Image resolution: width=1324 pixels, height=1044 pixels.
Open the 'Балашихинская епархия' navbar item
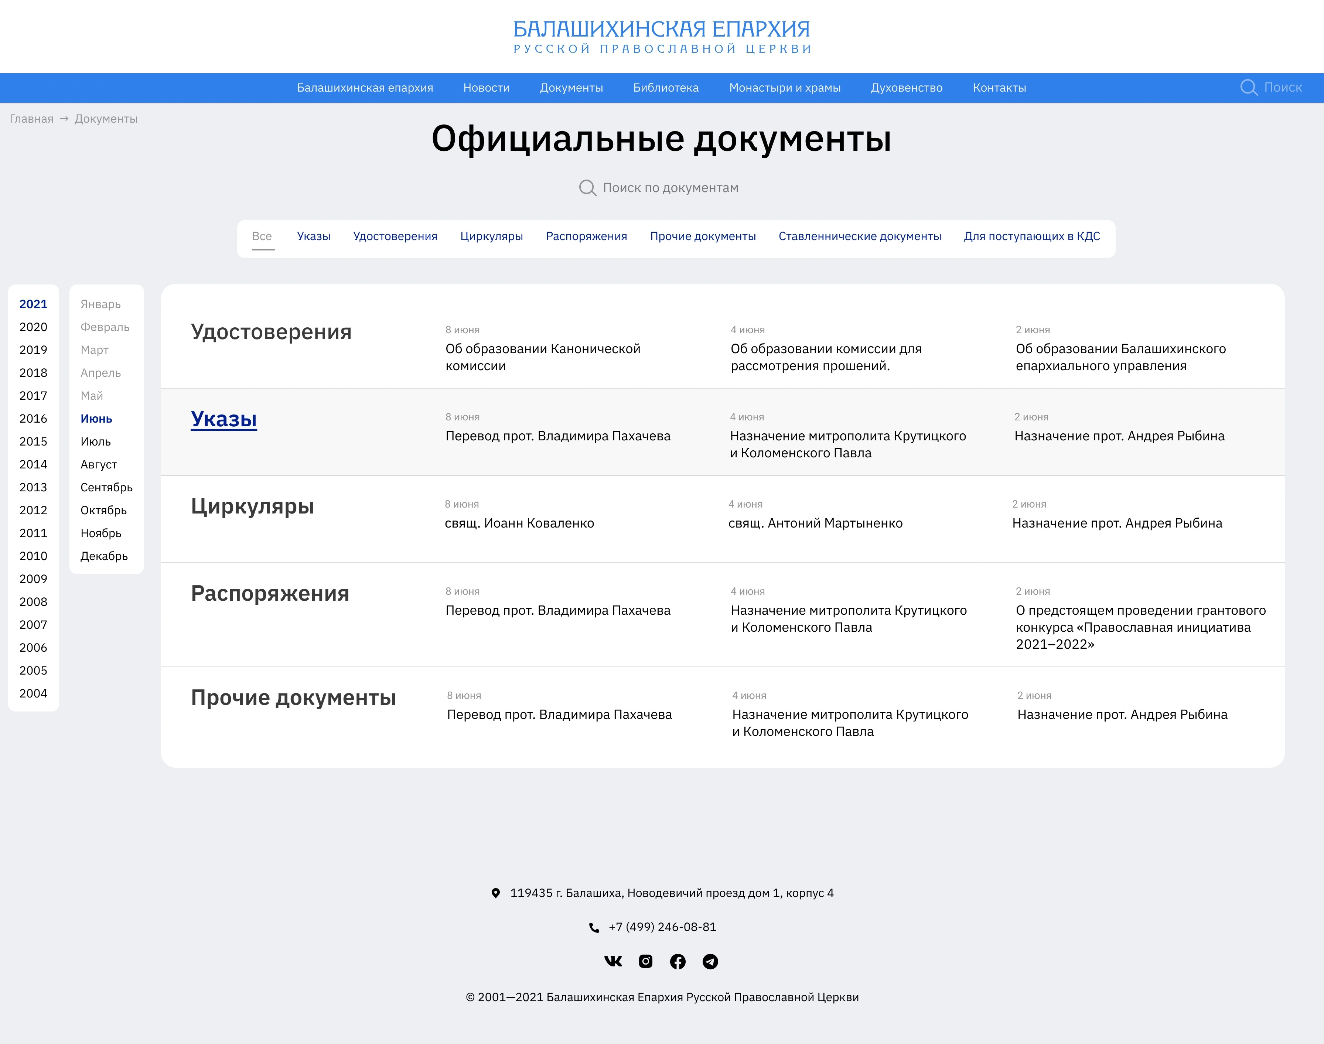pos(365,88)
